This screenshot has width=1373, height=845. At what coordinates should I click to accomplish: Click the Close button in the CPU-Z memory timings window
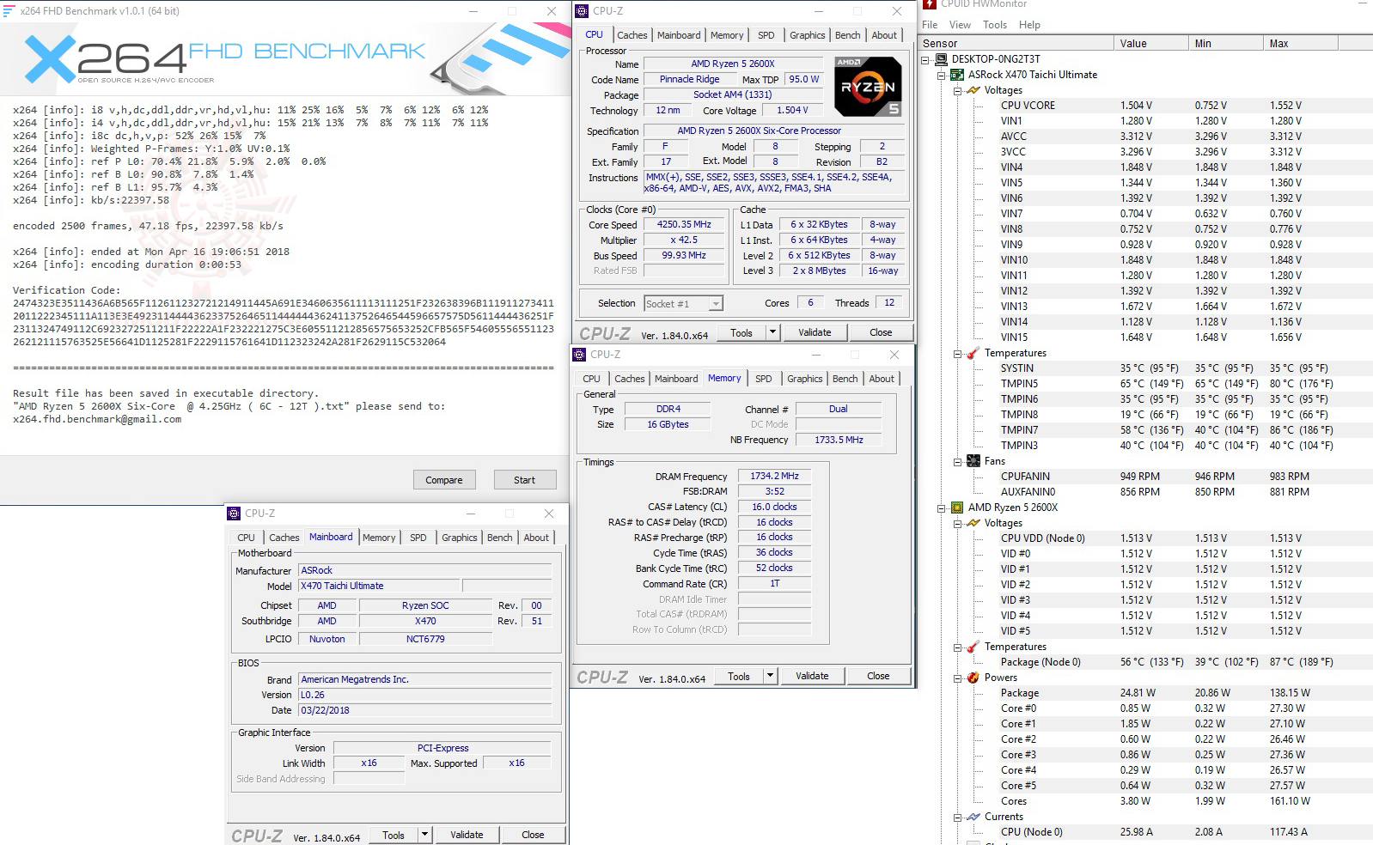point(878,676)
